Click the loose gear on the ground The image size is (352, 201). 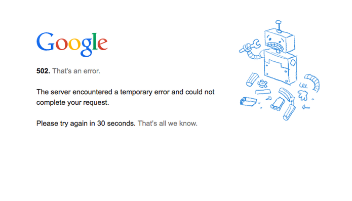point(262,84)
